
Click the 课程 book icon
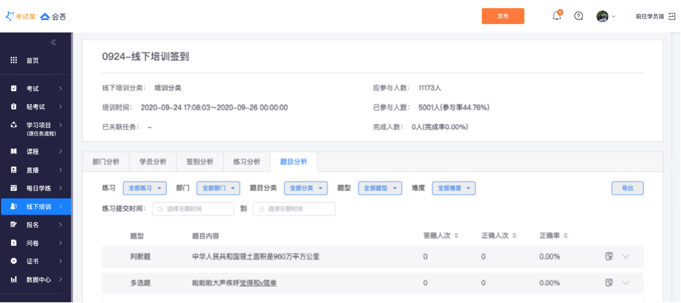click(x=14, y=151)
